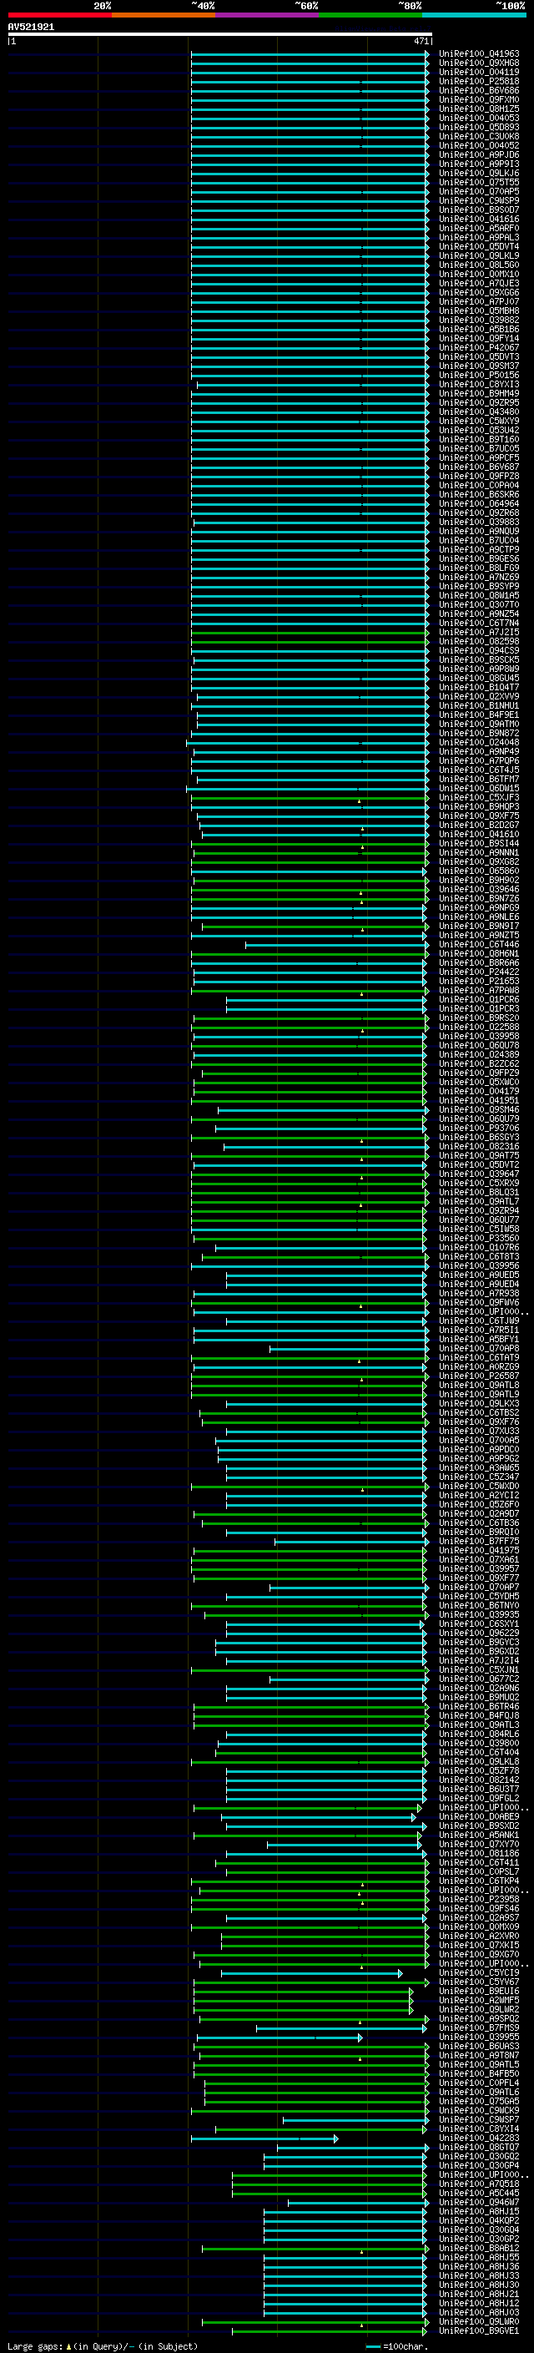Select the UniRef100_Q41616 label

(x=479, y=220)
